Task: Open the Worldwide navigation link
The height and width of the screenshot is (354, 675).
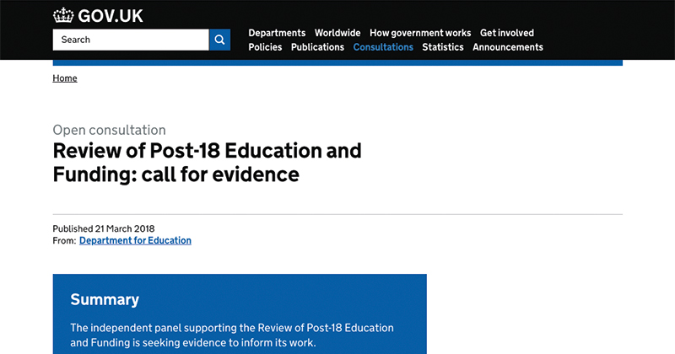Action: (x=337, y=33)
